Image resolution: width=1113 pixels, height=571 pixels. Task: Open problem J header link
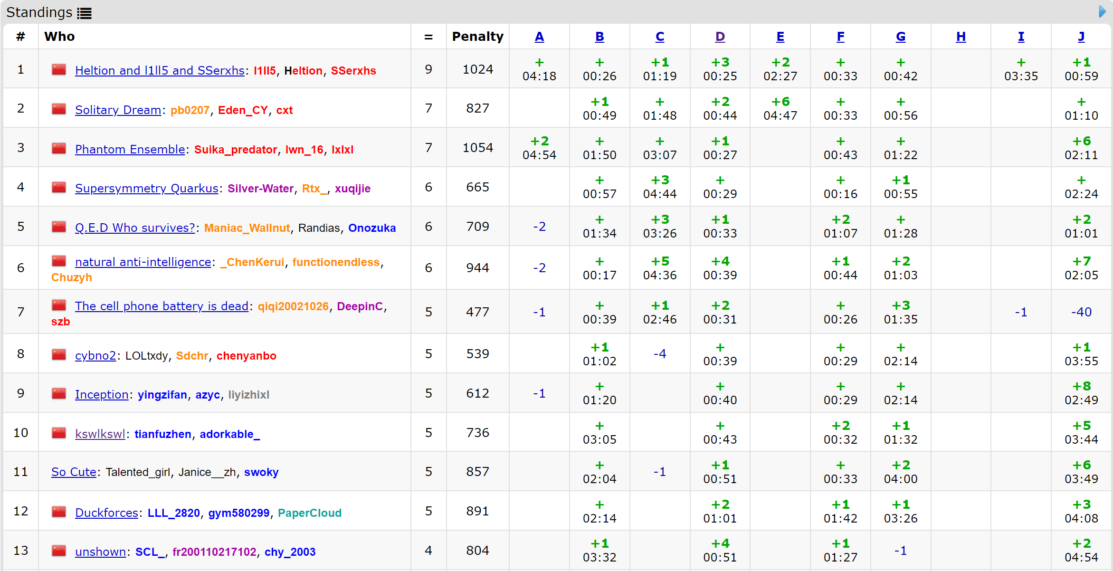(1081, 37)
